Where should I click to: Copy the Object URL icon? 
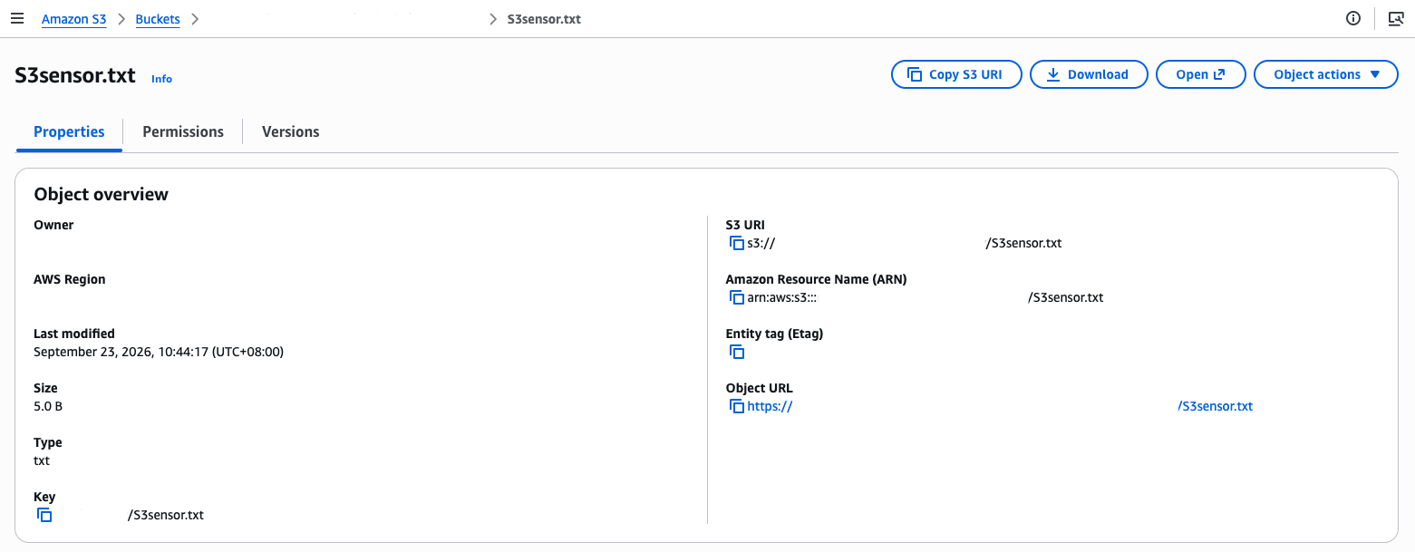(737, 406)
